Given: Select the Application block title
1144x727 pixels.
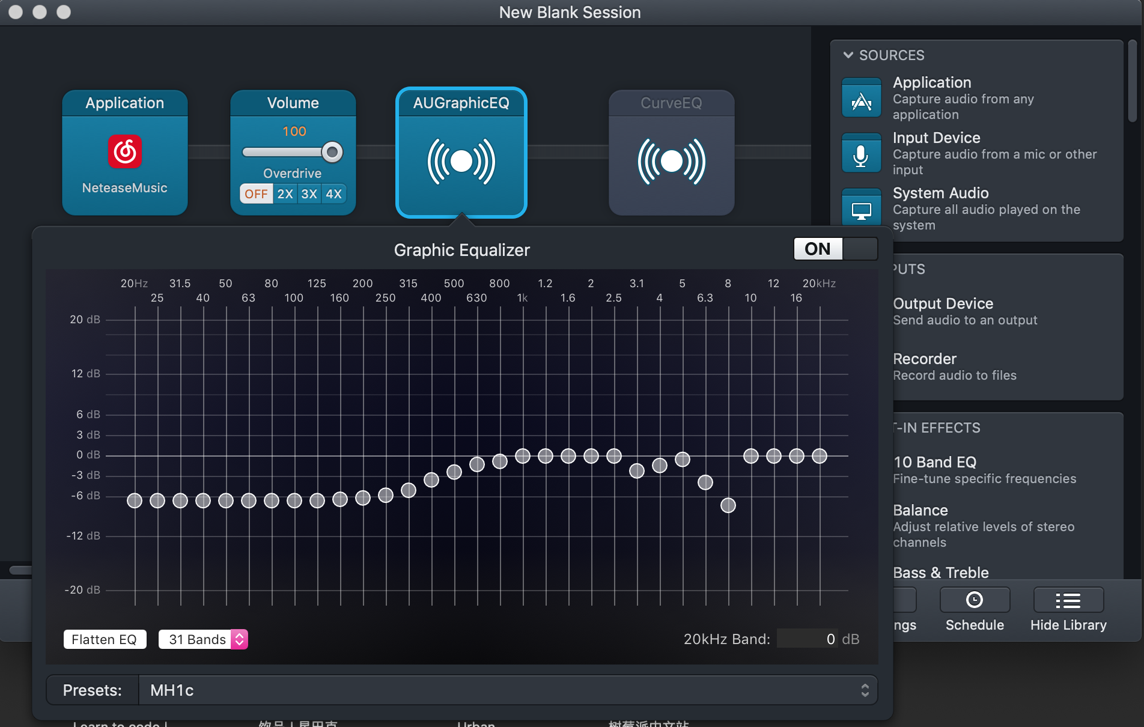Looking at the screenshot, I should (x=125, y=103).
